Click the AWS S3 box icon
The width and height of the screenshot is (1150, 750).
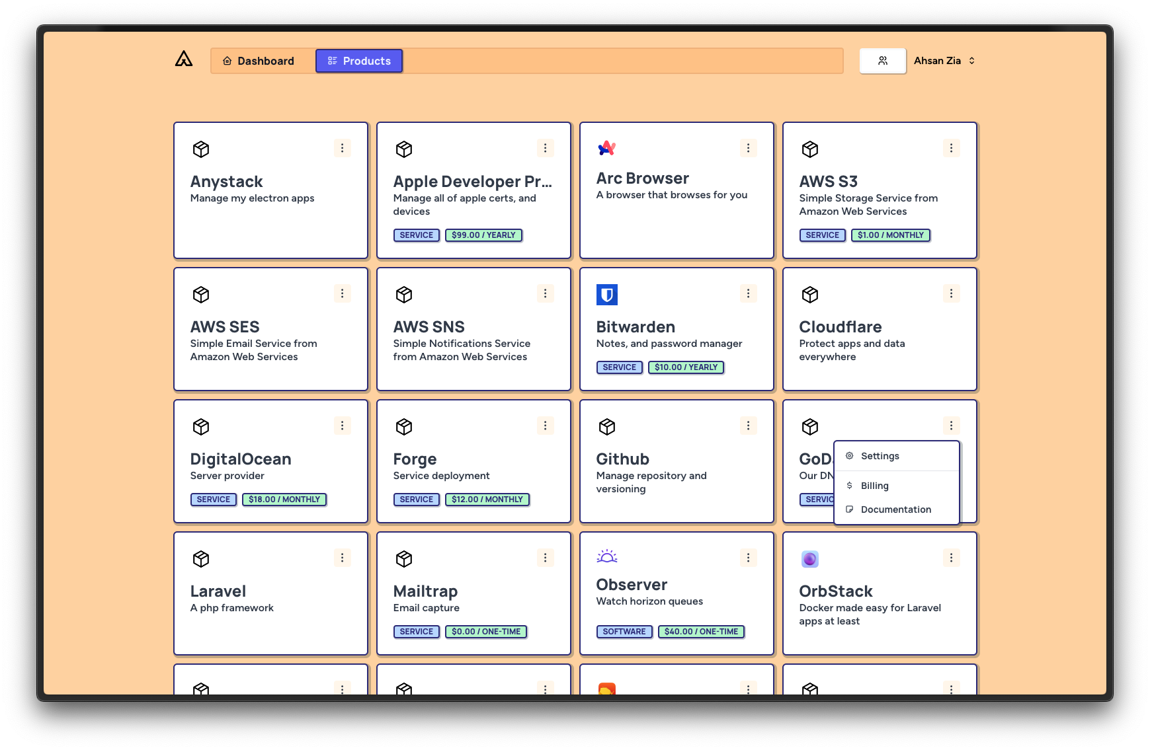(x=810, y=149)
